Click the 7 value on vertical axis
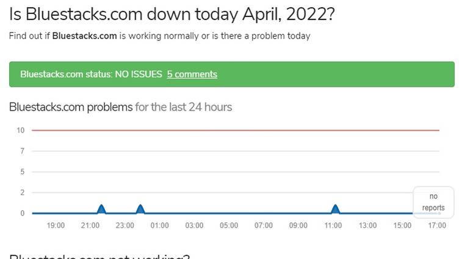The height and width of the screenshot is (259, 462). (x=21, y=151)
